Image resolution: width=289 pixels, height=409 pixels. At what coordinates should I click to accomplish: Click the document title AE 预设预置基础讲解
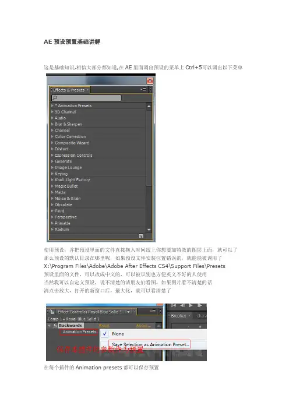tap(72, 42)
